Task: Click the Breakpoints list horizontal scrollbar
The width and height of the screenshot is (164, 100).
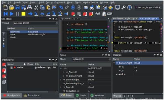Action: click(28, 92)
